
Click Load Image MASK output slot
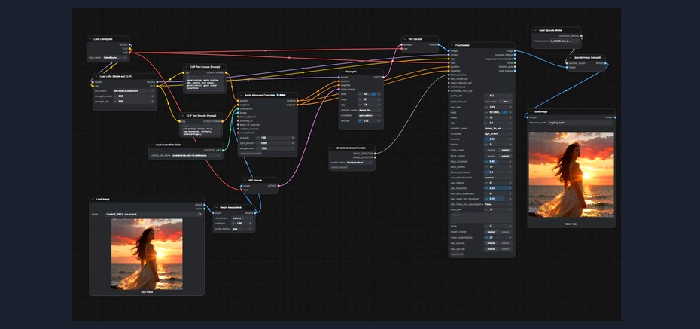205,209
